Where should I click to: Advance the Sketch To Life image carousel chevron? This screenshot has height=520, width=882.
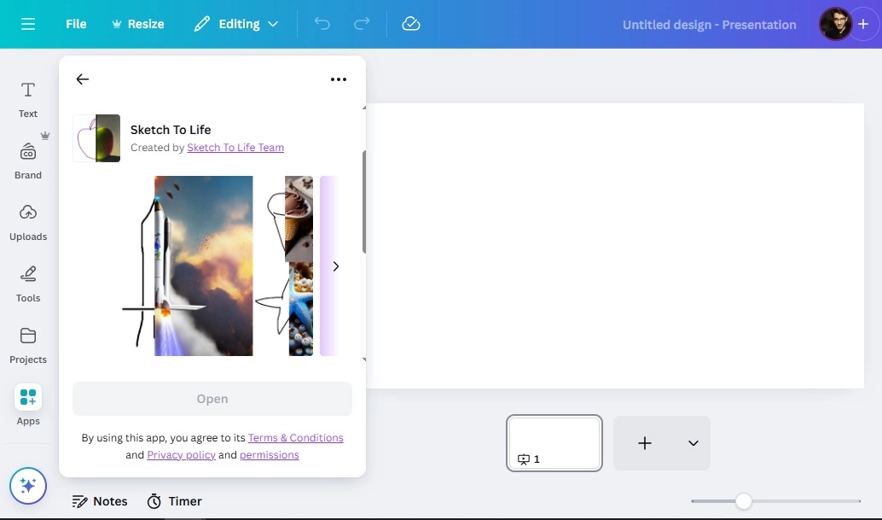[335, 266]
